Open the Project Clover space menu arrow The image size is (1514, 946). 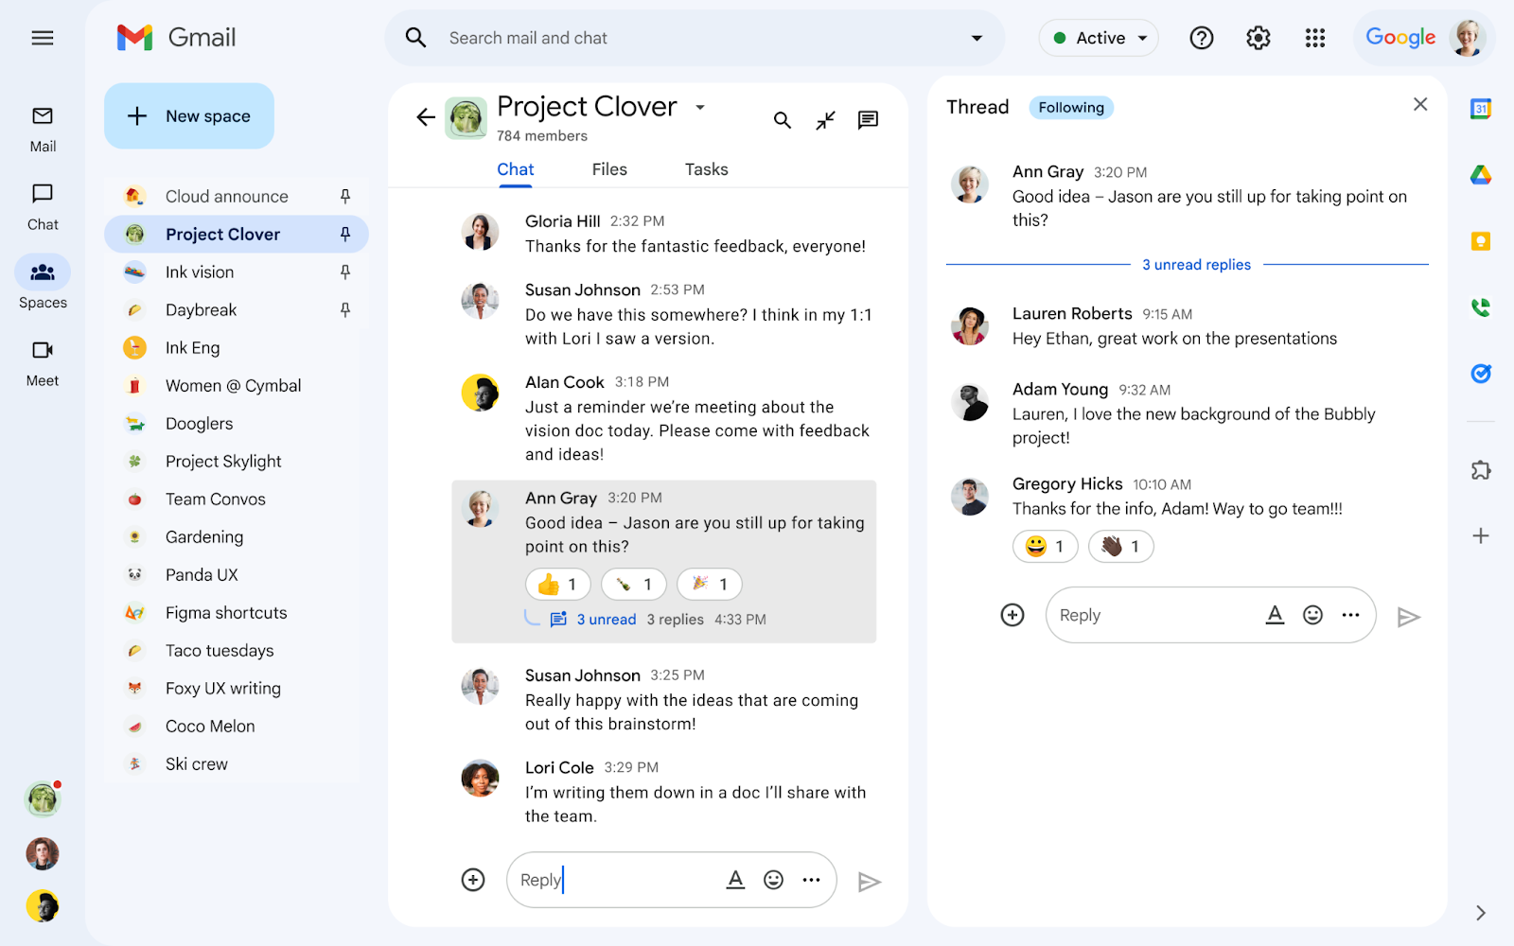point(700,108)
